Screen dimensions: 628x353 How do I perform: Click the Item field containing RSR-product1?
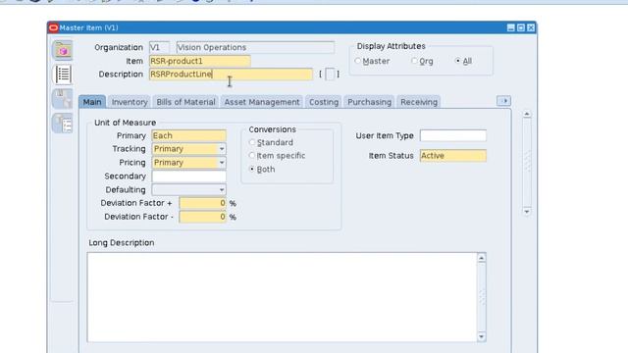coord(200,61)
